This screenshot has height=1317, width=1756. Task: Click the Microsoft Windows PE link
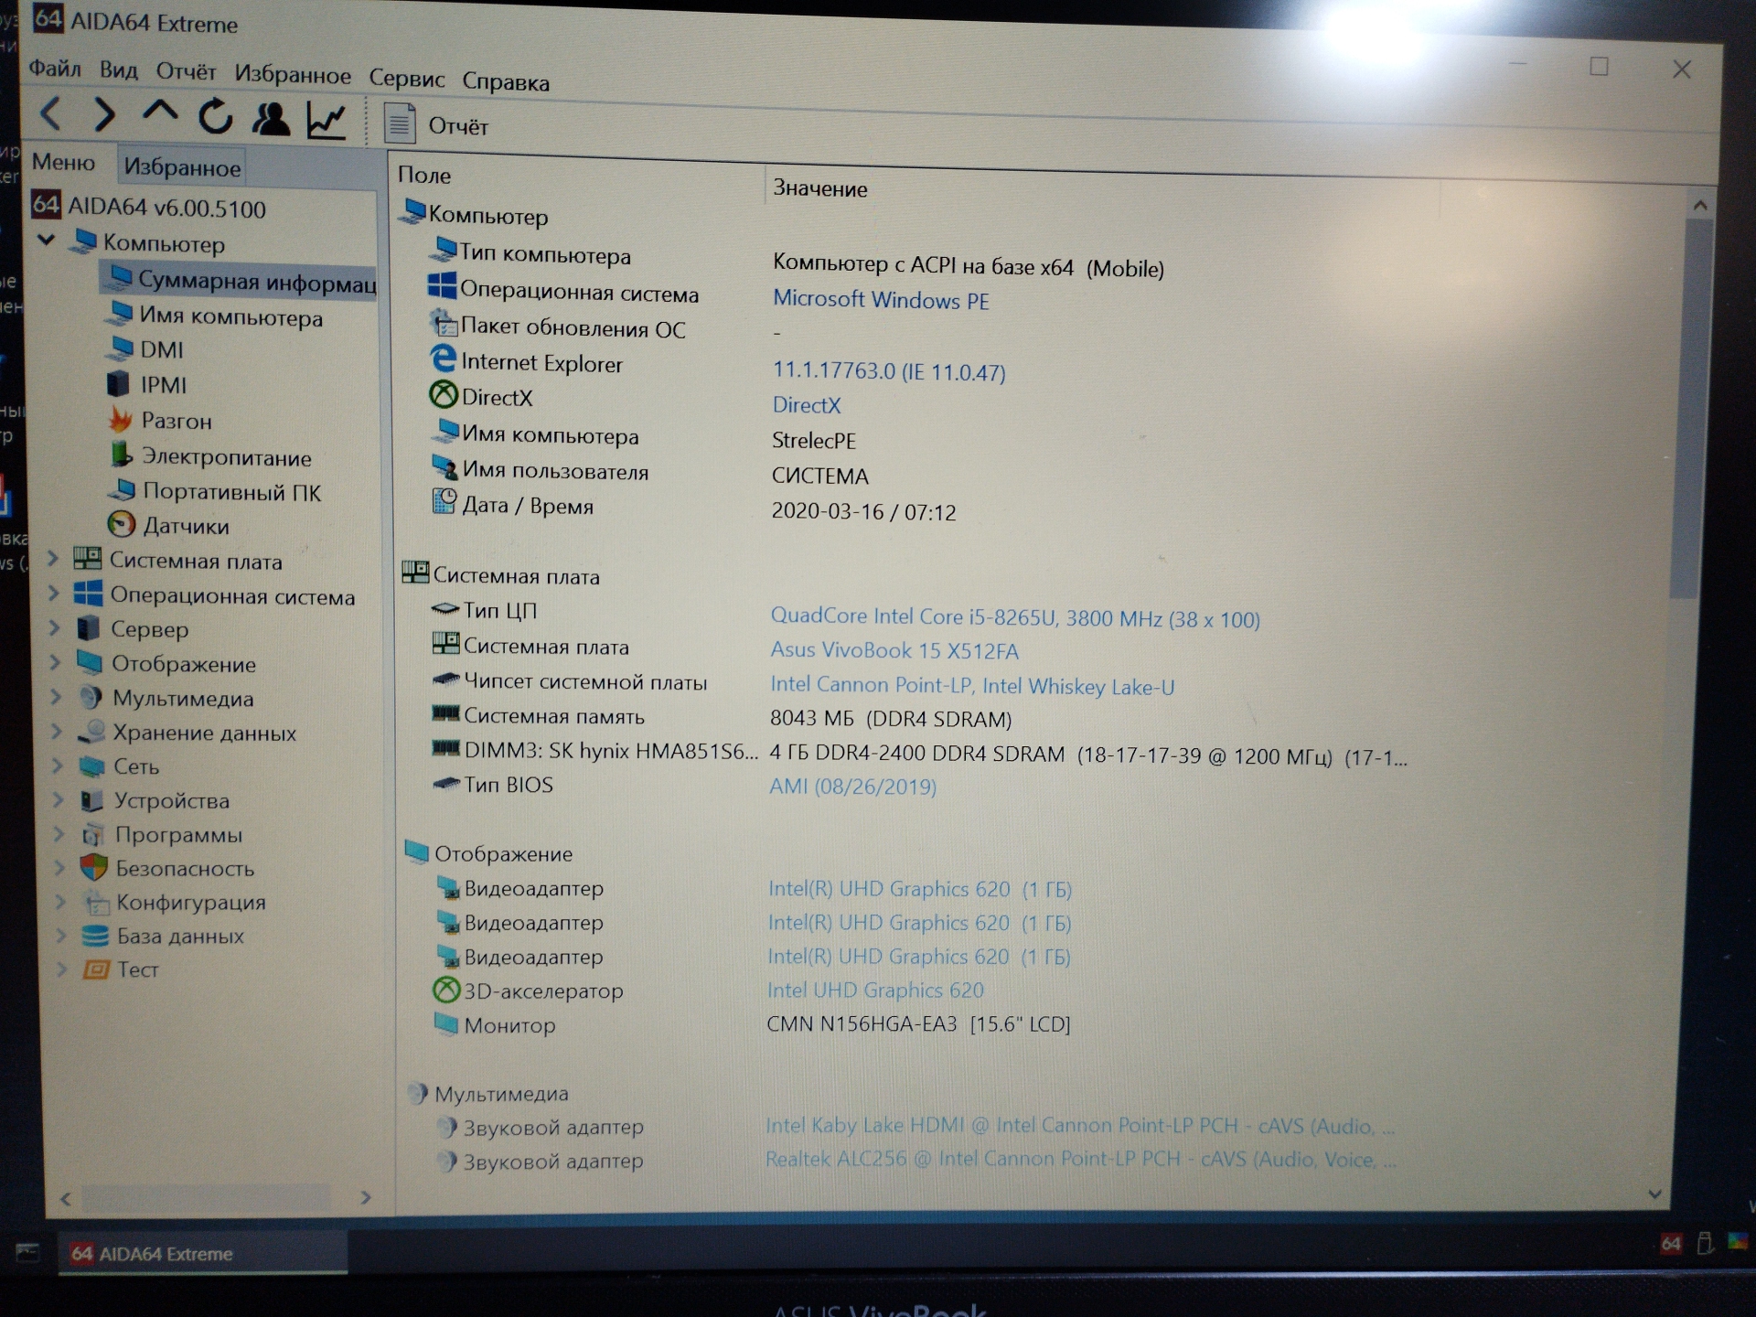[881, 300]
